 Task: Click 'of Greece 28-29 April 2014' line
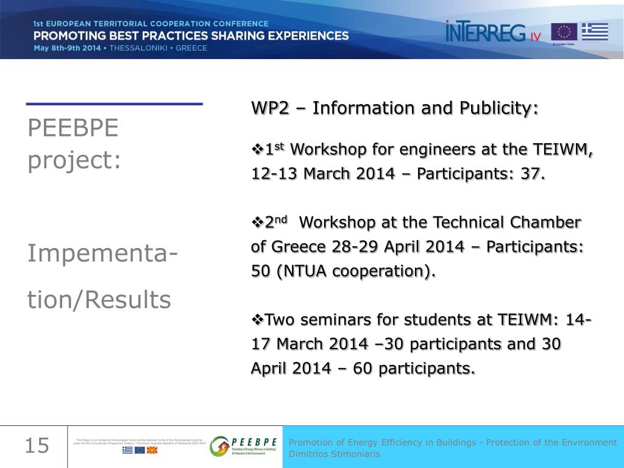pyautogui.click(x=417, y=247)
